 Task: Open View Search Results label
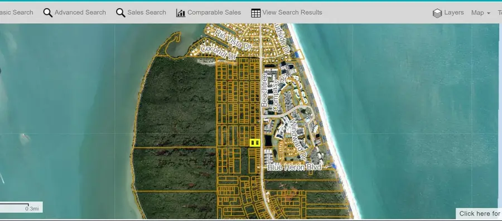(292, 12)
